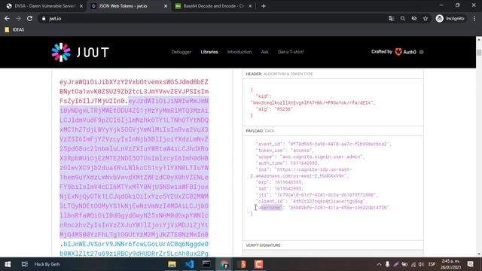Click the Get a T-shirt! link

[291, 52]
